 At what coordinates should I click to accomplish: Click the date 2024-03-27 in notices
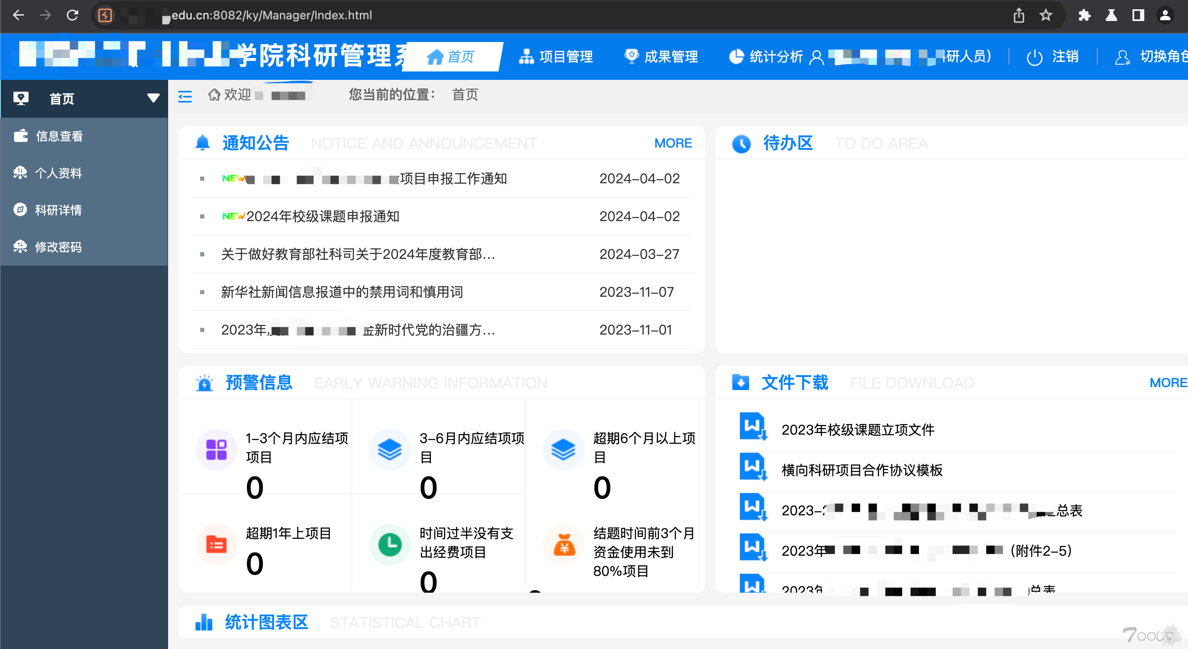coord(639,254)
